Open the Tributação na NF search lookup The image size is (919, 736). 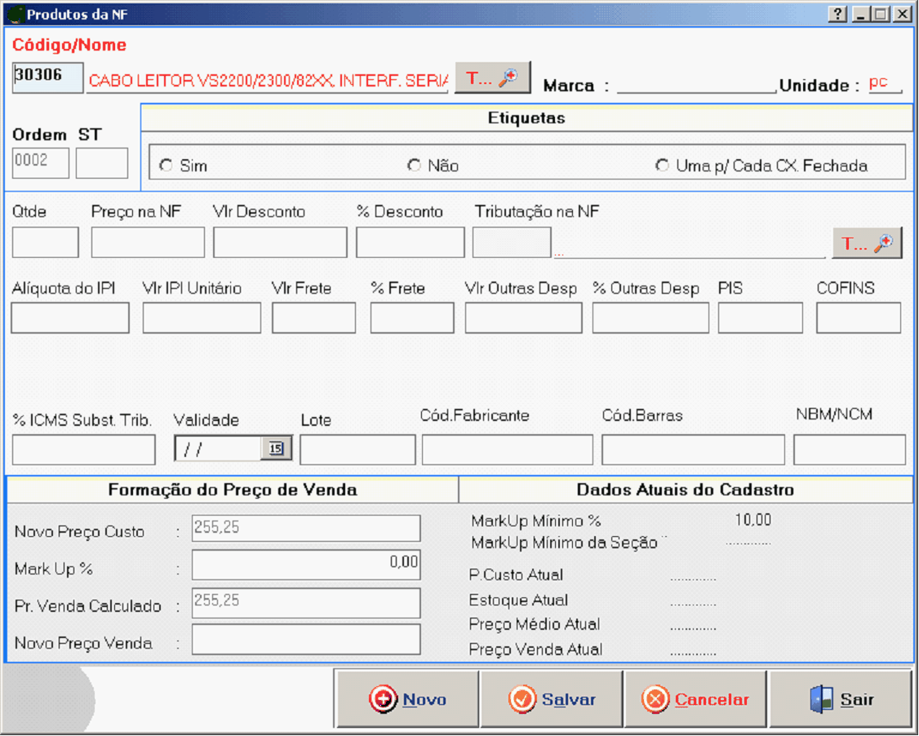[x=867, y=243]
